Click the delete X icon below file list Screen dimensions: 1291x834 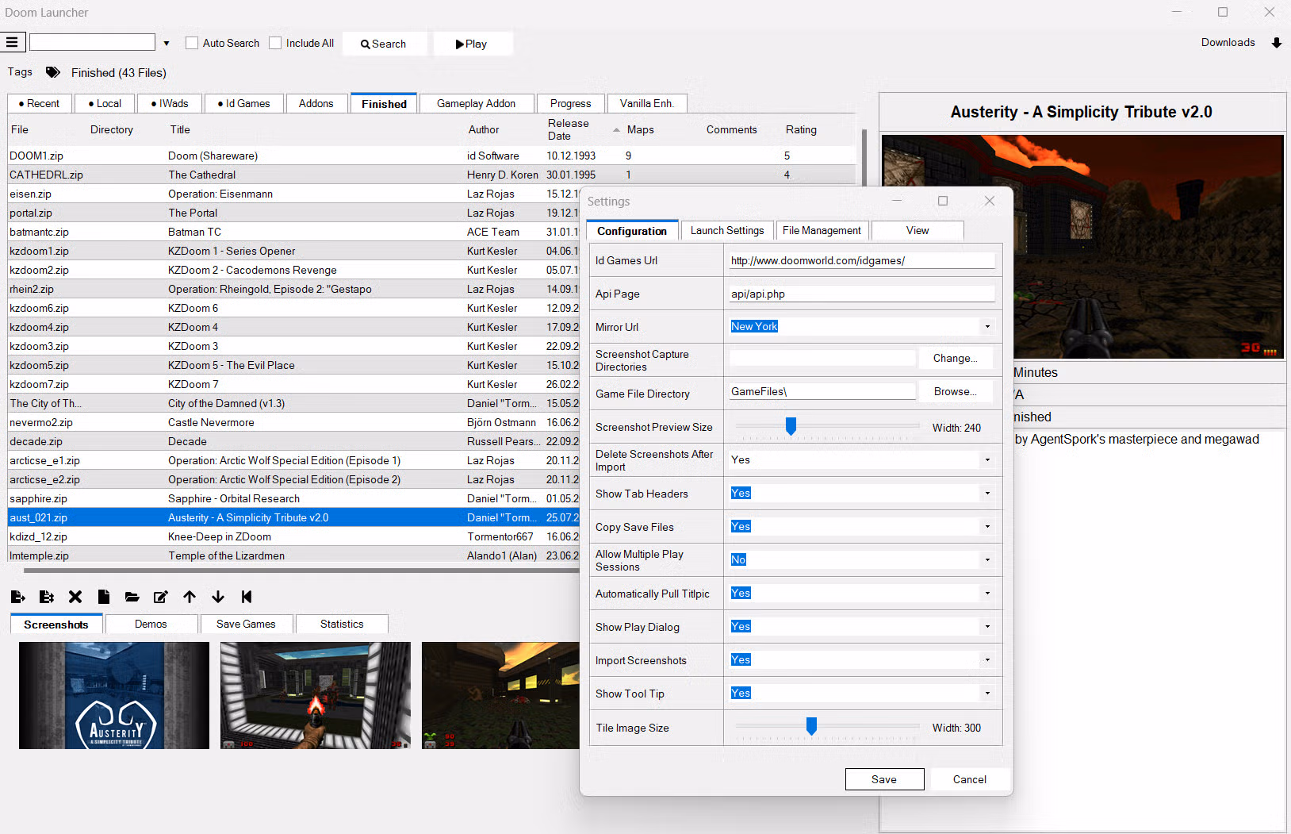[x=75, y=597]
